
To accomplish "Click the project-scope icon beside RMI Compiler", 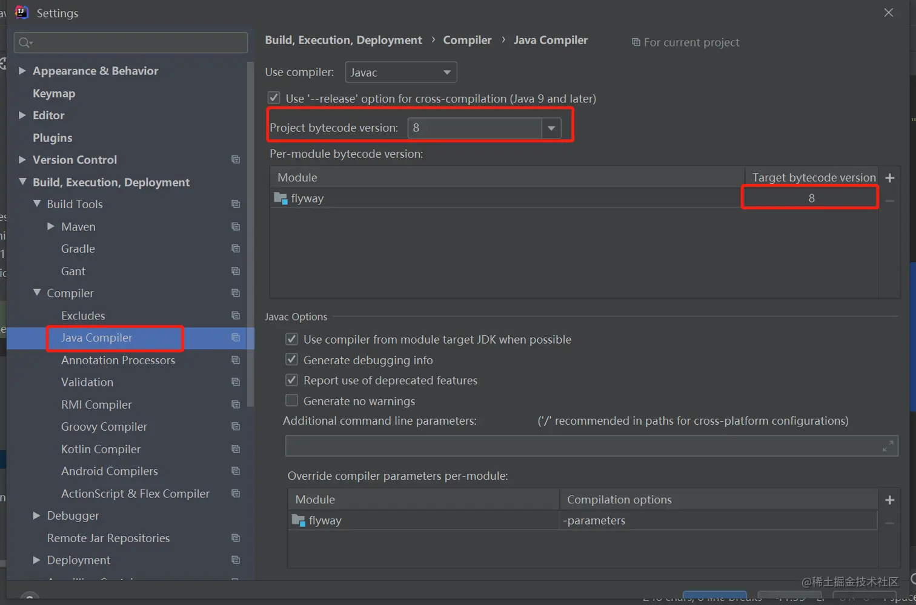I will point(236,405).
